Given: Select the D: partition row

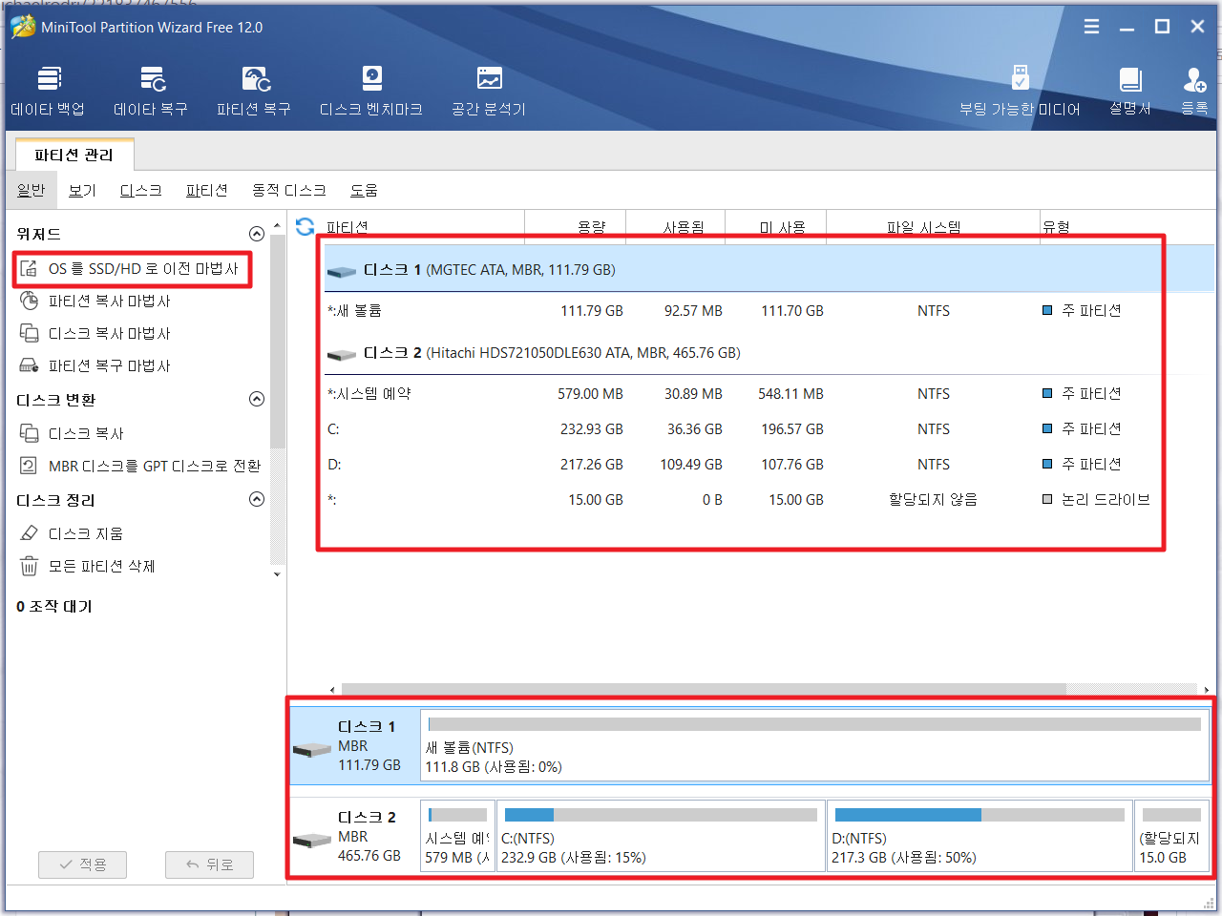Looking at the screenshot, I should tap(769, 465).
